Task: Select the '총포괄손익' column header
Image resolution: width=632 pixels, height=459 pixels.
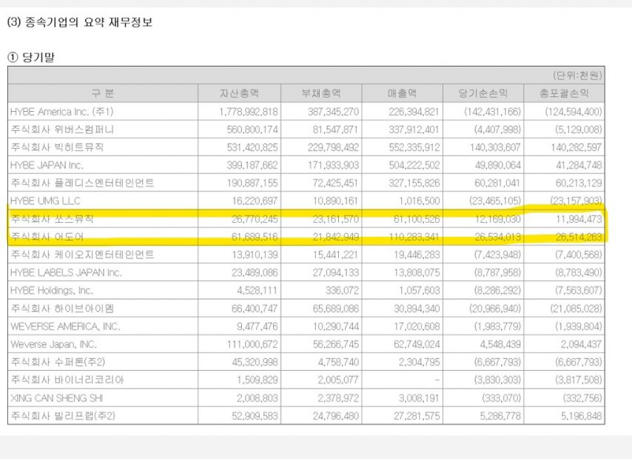Action: click(564, 93)
